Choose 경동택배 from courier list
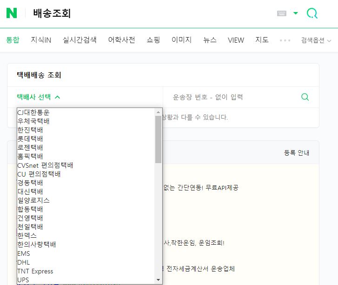Viewport: 338px width, 285px height. pos(86,183)
